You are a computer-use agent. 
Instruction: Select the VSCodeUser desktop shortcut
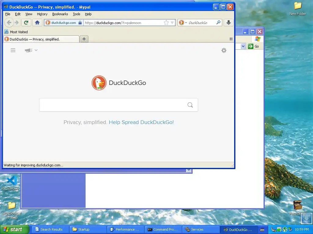point(10,183)
